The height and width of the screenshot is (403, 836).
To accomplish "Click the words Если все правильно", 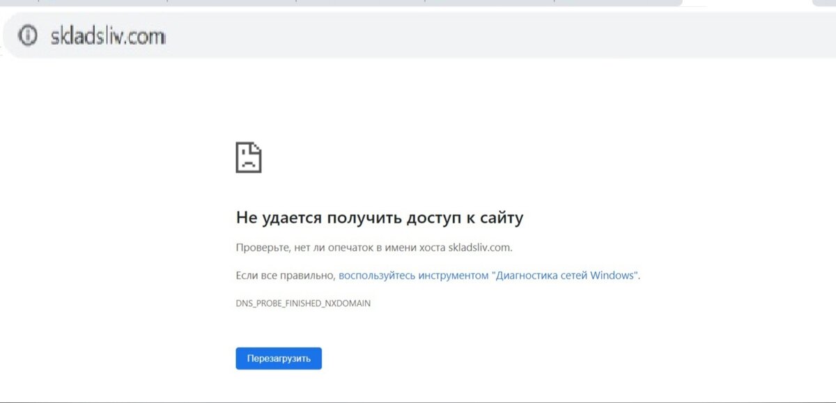I will 286,275.
